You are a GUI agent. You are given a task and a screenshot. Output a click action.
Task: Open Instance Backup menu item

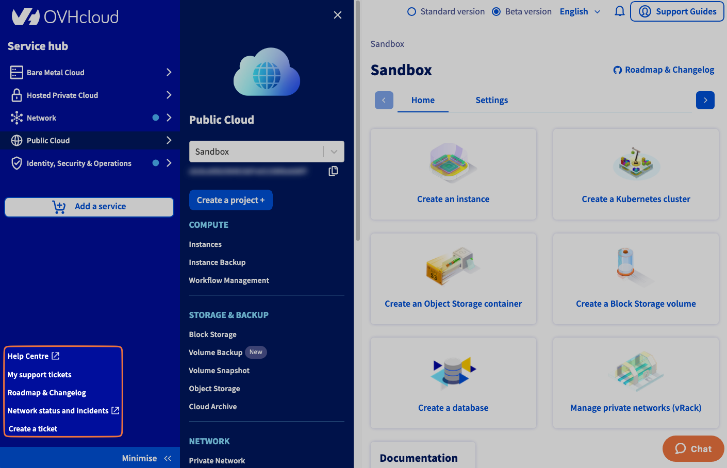(217, 262)
